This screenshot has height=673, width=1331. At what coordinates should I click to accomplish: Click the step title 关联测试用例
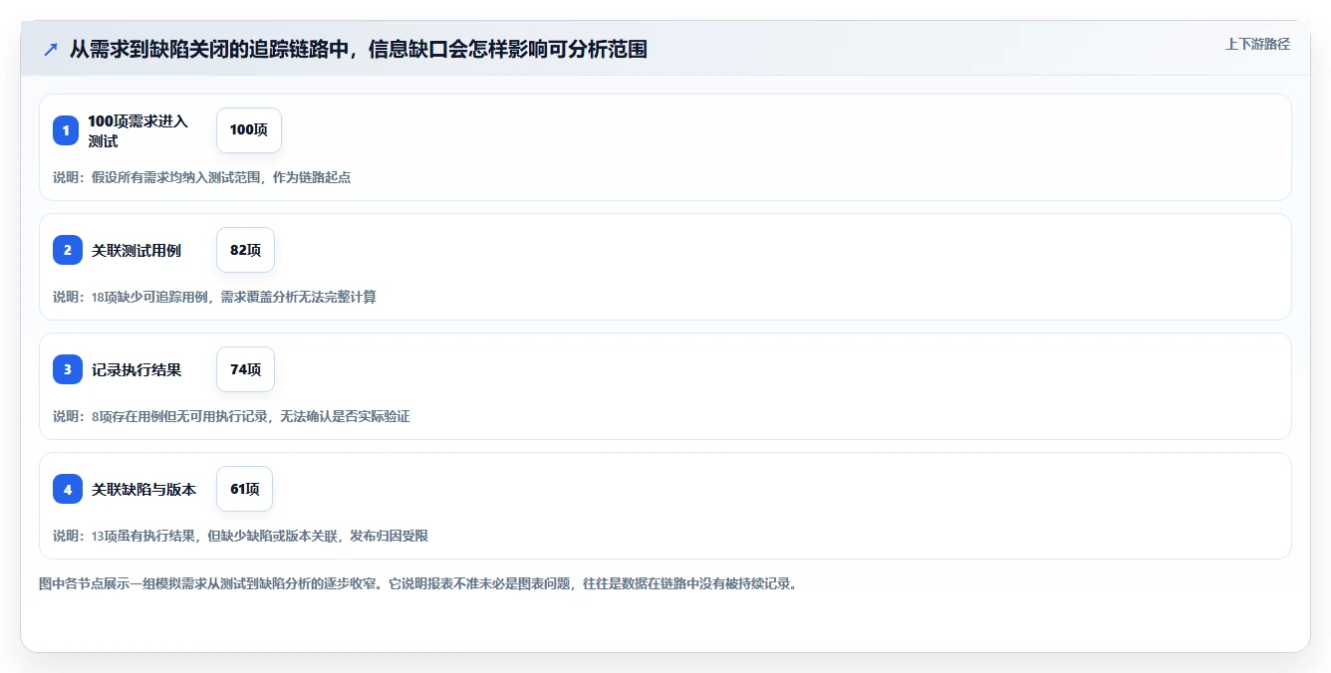pyautogui.click(x=136, y=251)
